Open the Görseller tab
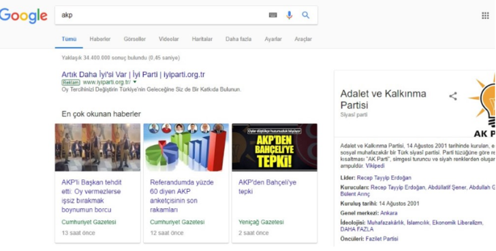 pyautogui.click(x=135, y=39)
